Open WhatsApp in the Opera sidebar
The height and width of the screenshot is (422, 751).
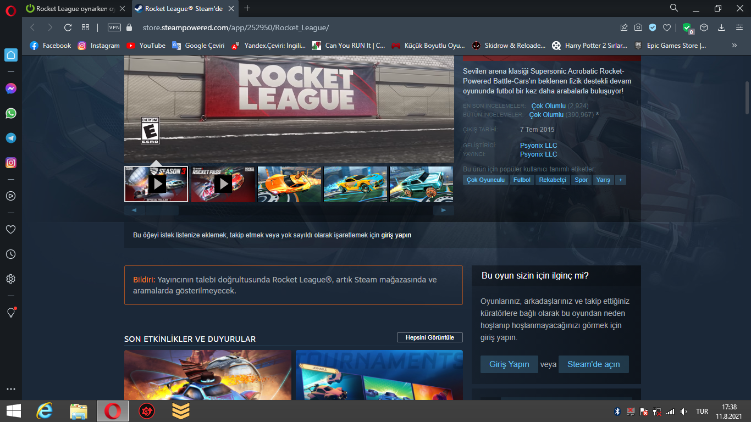coord(10,113)
